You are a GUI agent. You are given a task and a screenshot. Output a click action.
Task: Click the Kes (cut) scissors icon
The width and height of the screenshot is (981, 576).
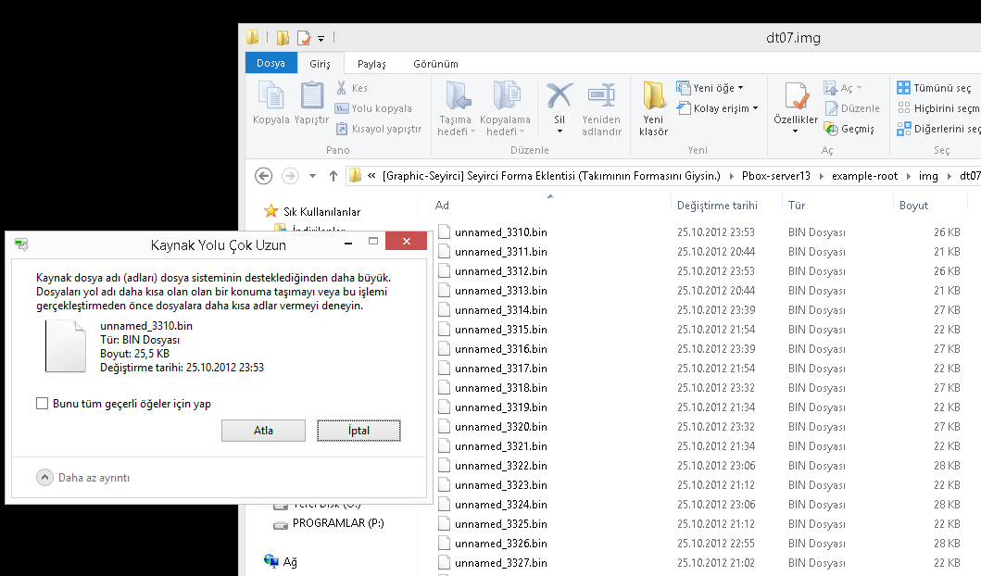[342, 88]
